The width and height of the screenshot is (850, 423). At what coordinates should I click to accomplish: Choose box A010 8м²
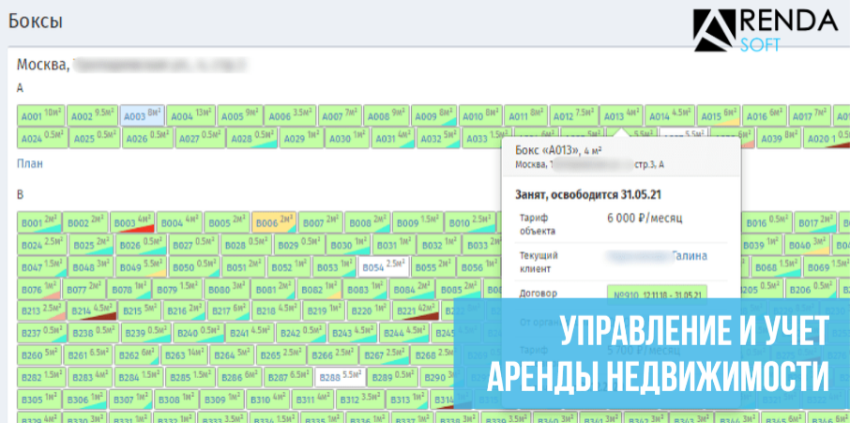[x=480, y=115]
